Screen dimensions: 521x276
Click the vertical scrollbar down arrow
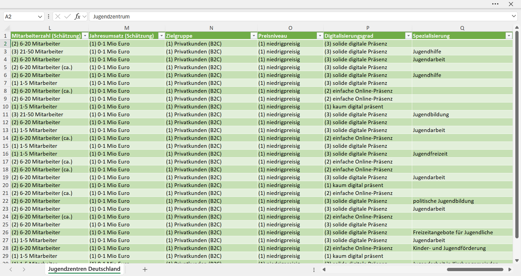(517, 261)
